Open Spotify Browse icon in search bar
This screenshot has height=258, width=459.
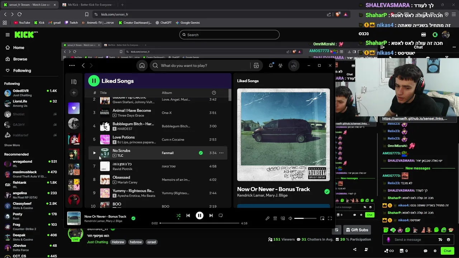click(256, 66)
